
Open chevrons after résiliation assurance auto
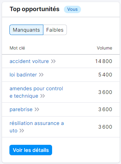[x=22, y=131]
